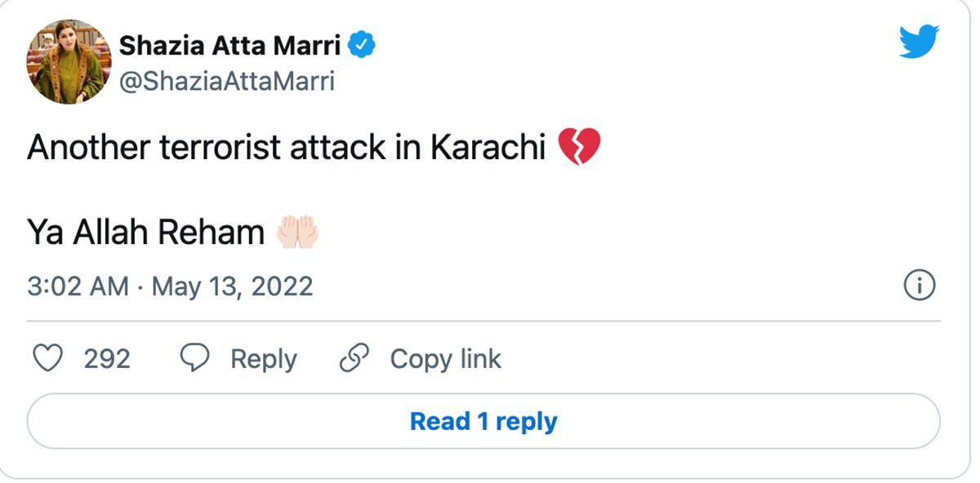Visit the @ShaziaAttaMarri handle link
The height and width of the screenshot is (483, 980).
tap(227, 82)
